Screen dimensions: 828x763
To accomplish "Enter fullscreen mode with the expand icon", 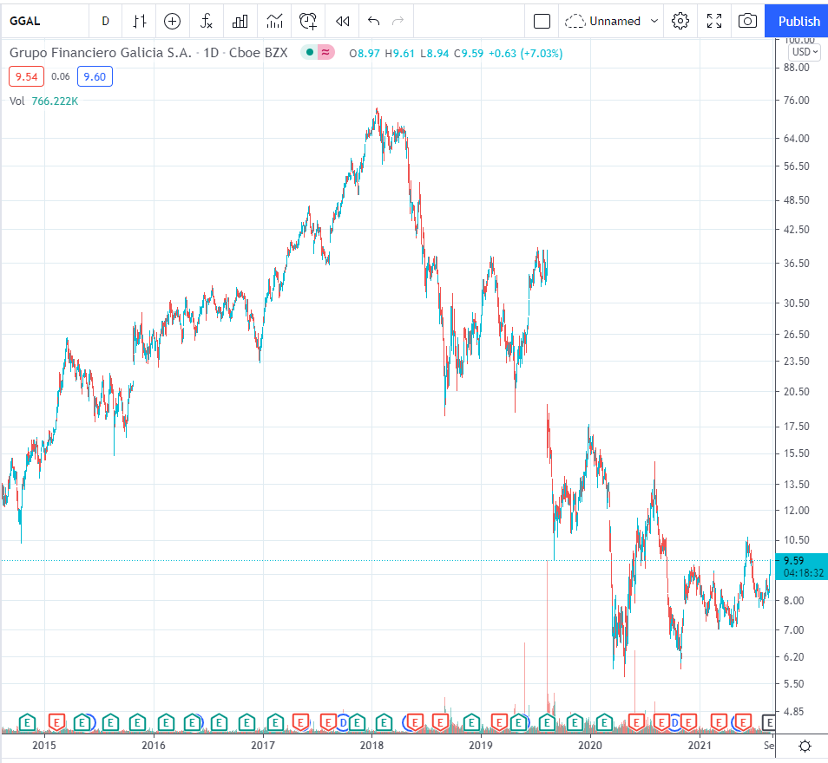I will coord(714,21).
